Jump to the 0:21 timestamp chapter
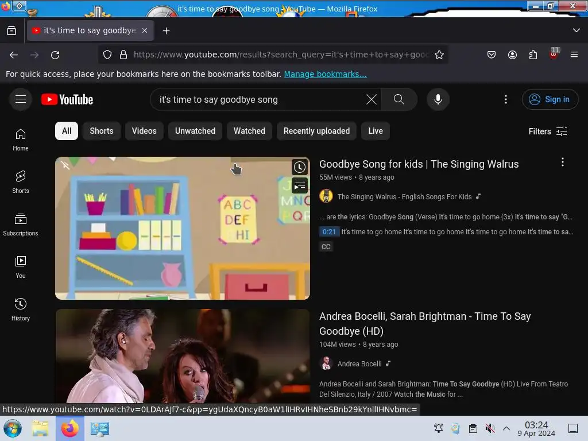The width and height of the screenshot is (588, 441). [329, 232]
